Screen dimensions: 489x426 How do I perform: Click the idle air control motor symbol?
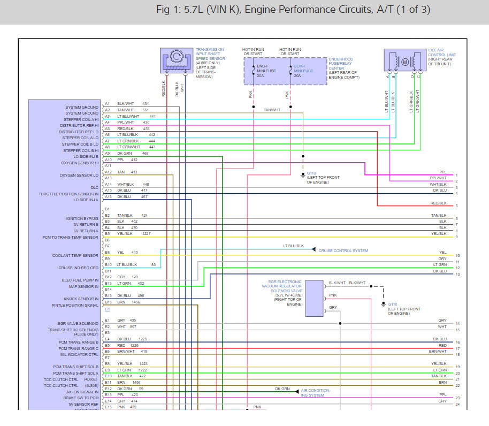click(405, 60)
